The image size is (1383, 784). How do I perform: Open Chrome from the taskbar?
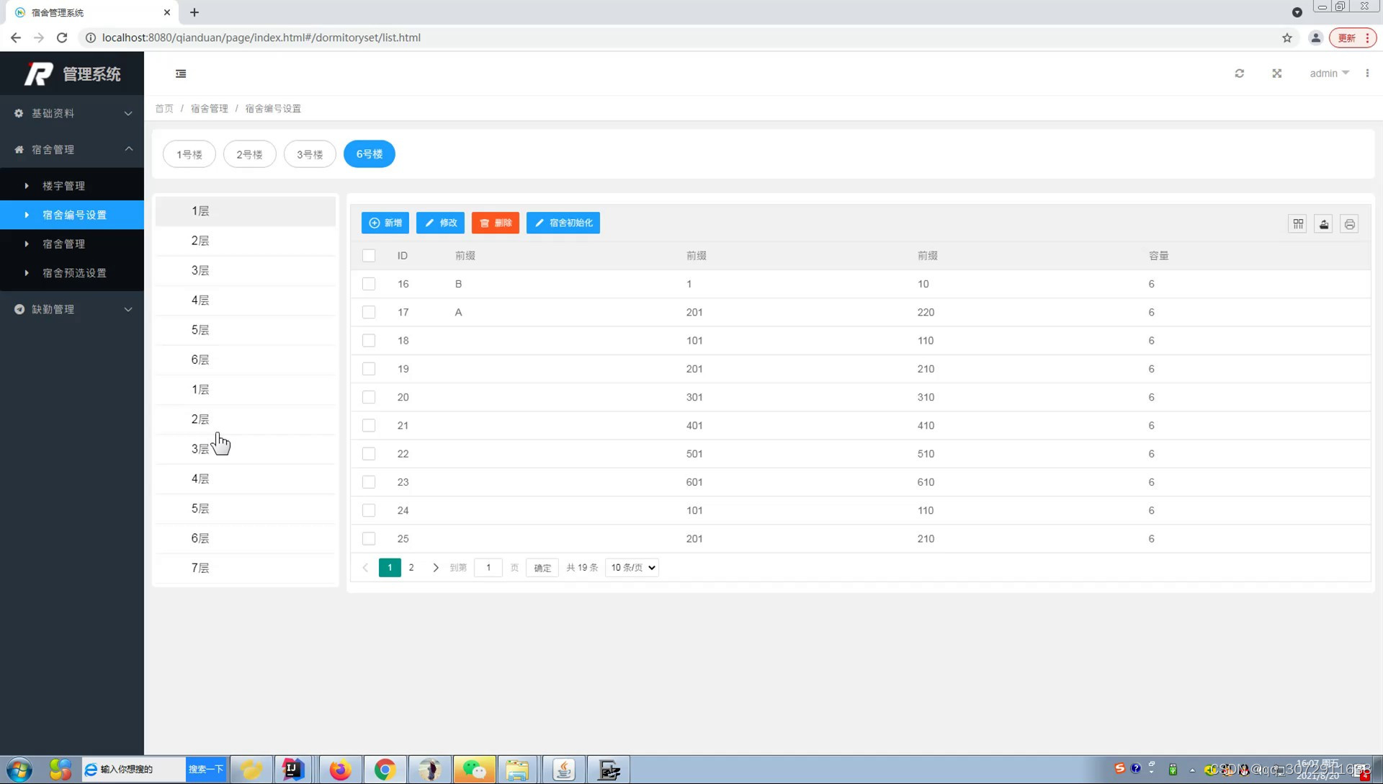385,770
